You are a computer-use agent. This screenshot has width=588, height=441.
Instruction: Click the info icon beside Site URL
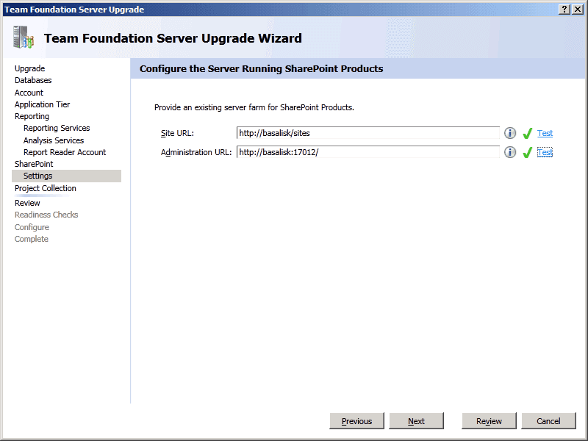[510, 133]
